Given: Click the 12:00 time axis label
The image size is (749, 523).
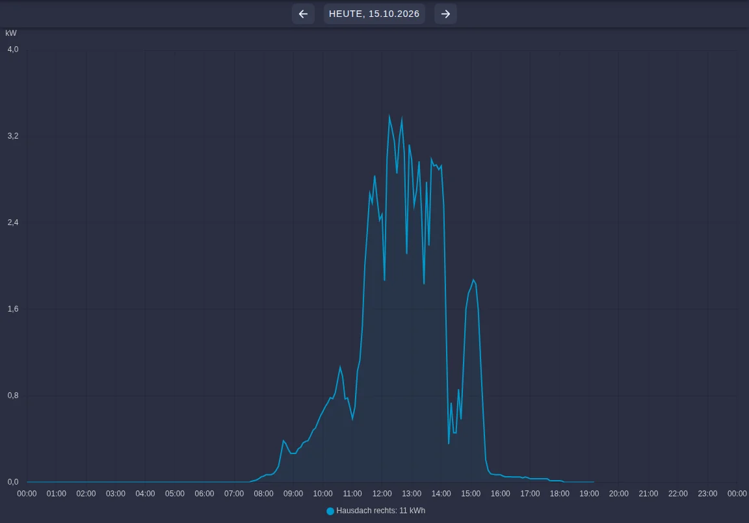Looking at the screenshot, I should pos(382,494).
